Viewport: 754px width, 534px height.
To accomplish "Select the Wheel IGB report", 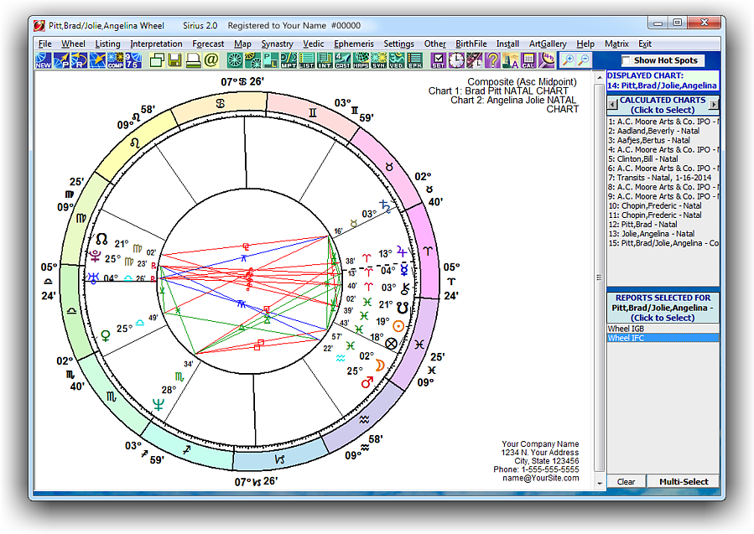I will tap(663, 329).
